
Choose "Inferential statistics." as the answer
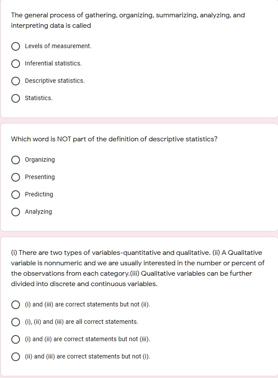pos(16,63)
